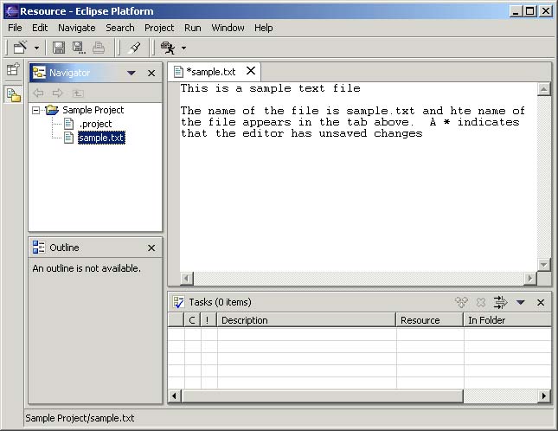
Task: Click the External Tools run icon
Action: 168,48
